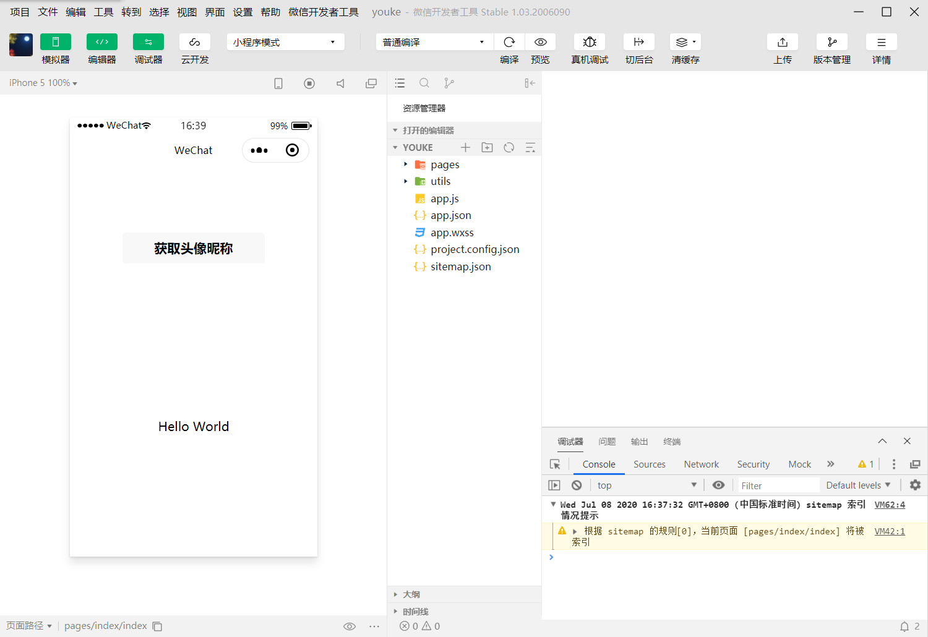The width and height of the screenshot is (928, 637).
Task: Add a new file in YOUKE
Action: click(x=465, y=147)
